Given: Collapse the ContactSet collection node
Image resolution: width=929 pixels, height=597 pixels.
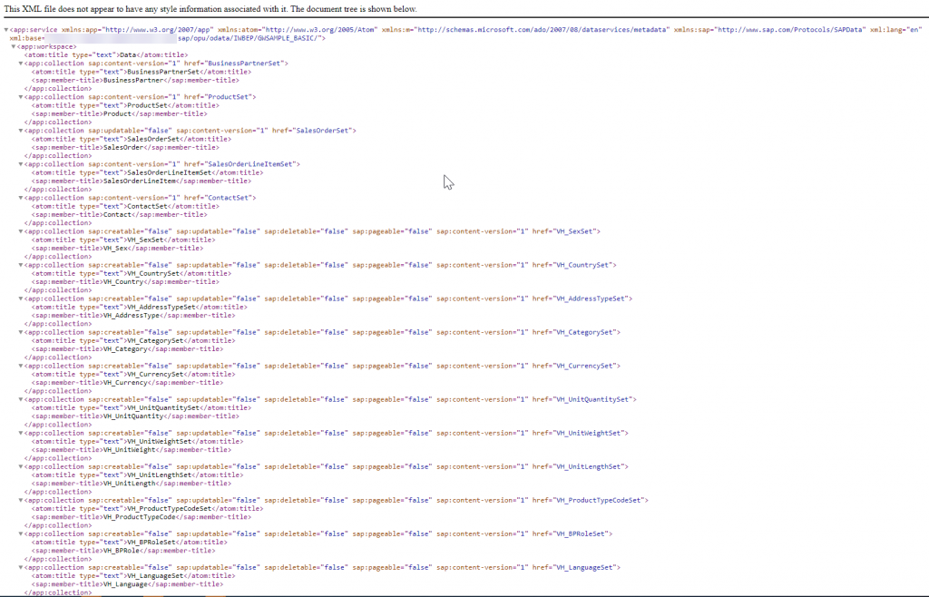Looking at the screenshot, I should coord(20,198).
